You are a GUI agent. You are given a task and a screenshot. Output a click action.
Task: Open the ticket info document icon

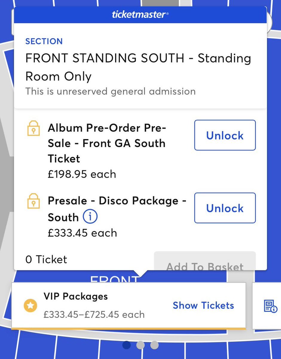(x=271, y=306)
